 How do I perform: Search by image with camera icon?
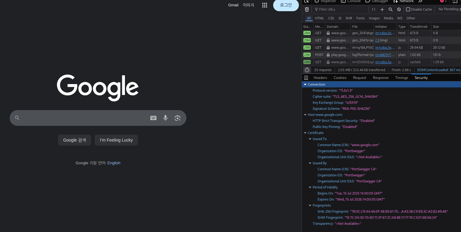point(178,118)
